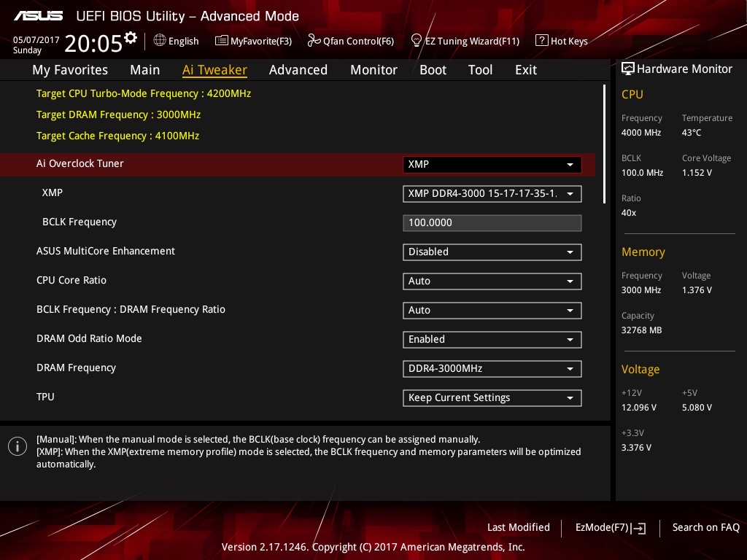Click the CPU frequency 4000 MHz value
This screenshot has width=747, height=560.
click(x=641, y=133)
